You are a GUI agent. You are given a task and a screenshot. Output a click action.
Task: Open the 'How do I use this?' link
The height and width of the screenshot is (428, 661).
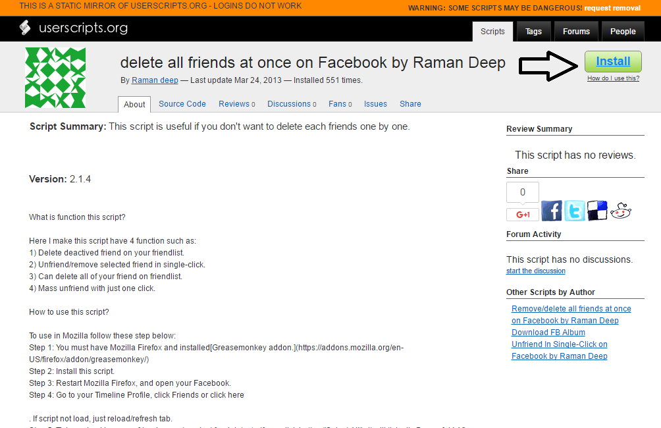[x=613, y=78]
